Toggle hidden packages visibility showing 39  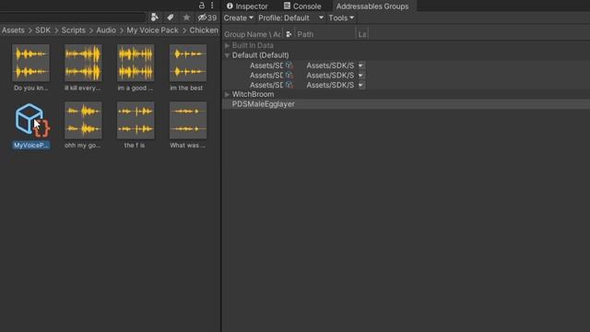[207, 18]
